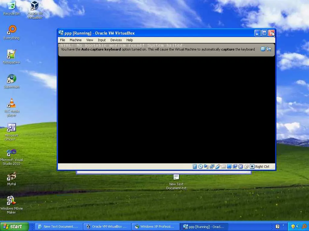Select the Microsoft Visual Studio 2010 shortcut
Image resolution: width=309 pixels, height=231 pixels.
click(x=12, y=157)
